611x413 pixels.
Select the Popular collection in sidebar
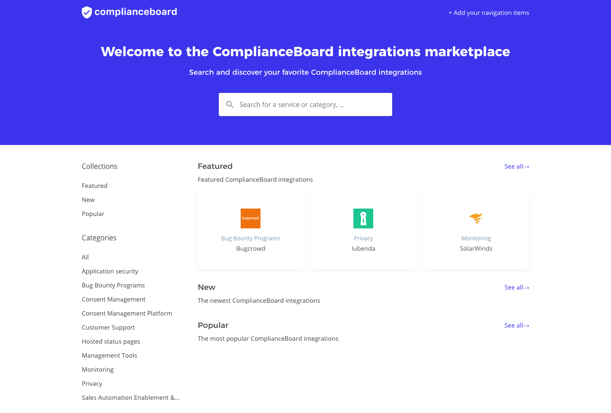[93, 214]
